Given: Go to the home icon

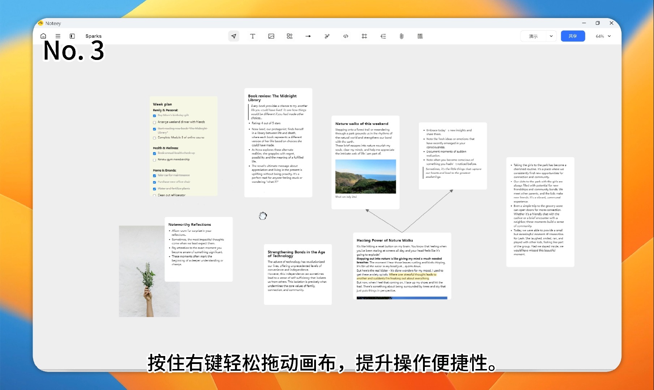Looking at the screenshot, I should 43,36.
